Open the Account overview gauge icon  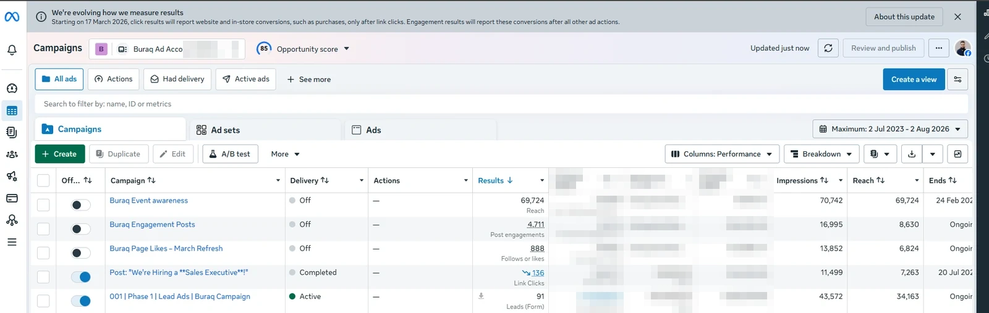coord(12,88)
